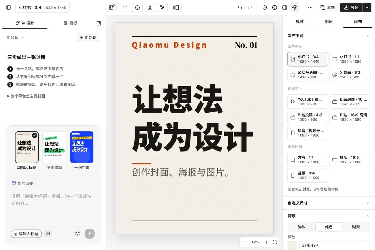Toggle the safe-area shield icon

click(265, 7)
